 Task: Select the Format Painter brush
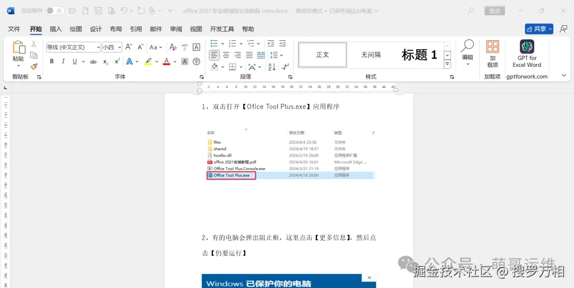coord(33,66)
